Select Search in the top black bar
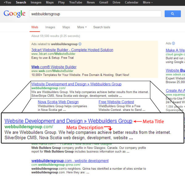This screenshot has height=178, width=185. 21,2
